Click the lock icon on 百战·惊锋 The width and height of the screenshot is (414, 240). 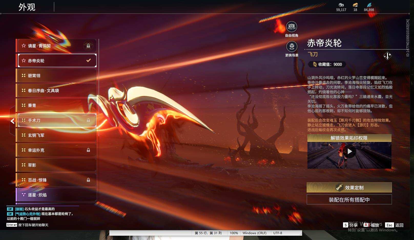point(88,180)
